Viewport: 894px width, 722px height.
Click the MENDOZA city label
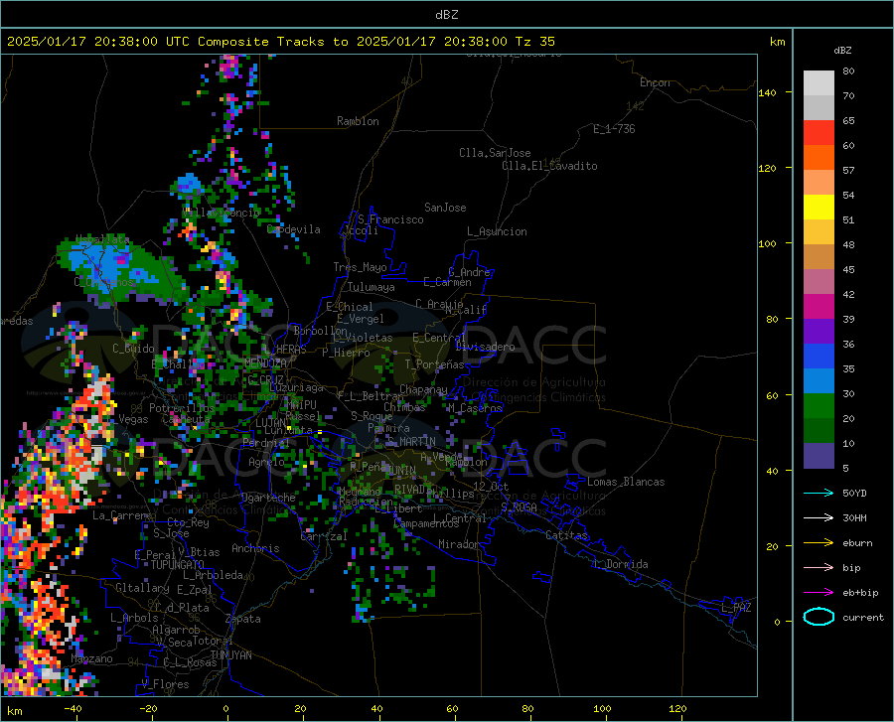coord(265,362)
